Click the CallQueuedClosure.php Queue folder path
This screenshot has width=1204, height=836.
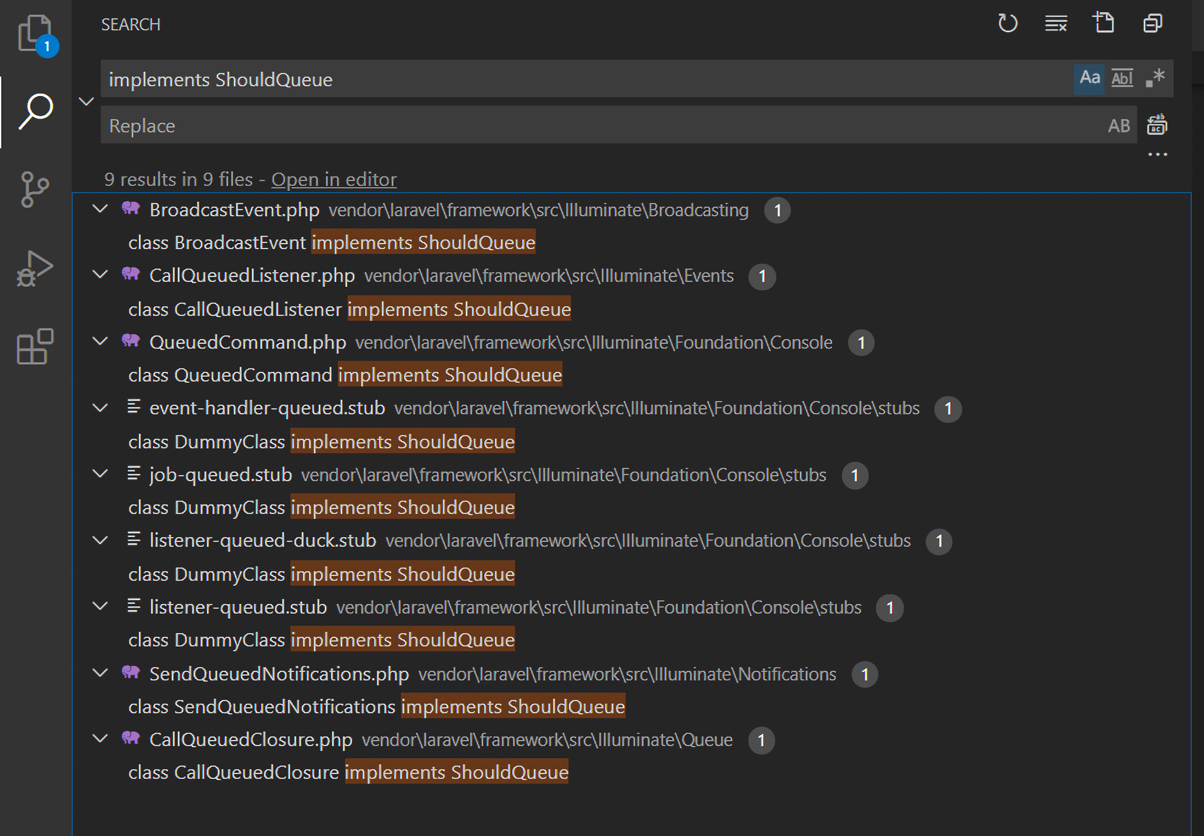[547, 740]
